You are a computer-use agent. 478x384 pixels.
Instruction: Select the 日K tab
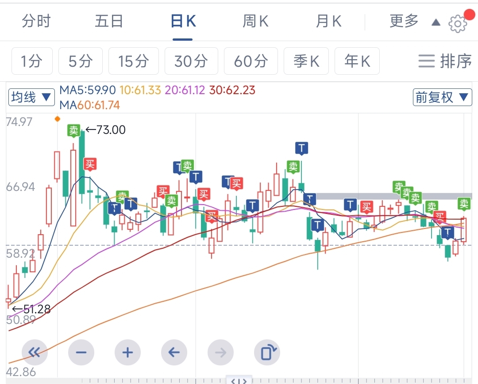183,21
